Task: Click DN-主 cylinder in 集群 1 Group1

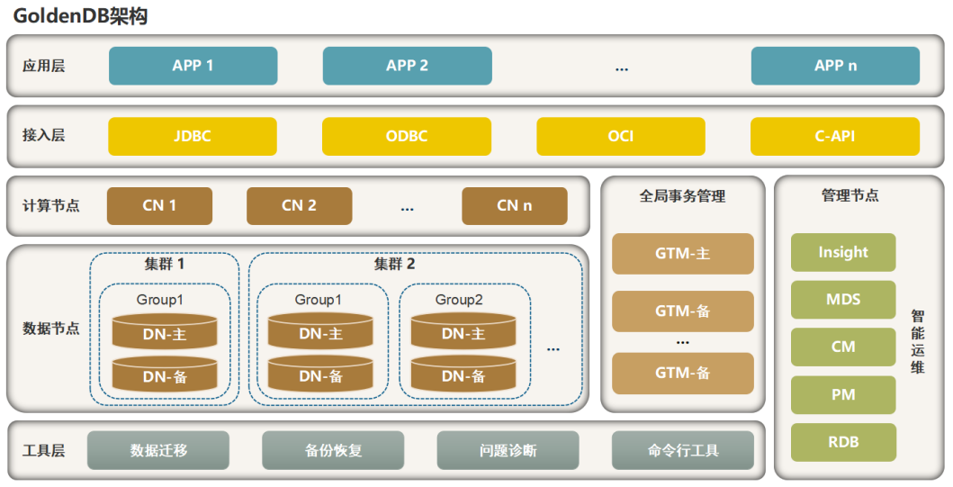Action: click(165, 332)
